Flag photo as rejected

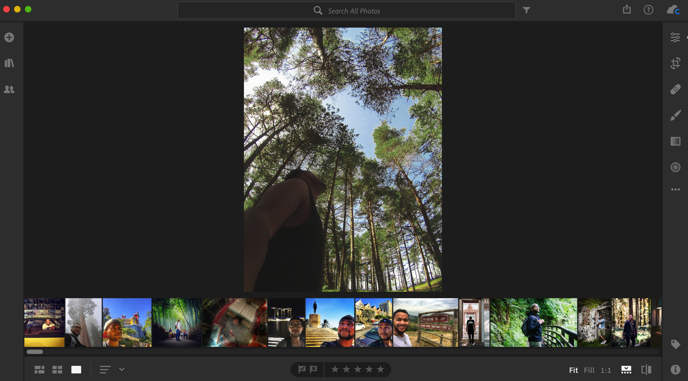(313, 369)
